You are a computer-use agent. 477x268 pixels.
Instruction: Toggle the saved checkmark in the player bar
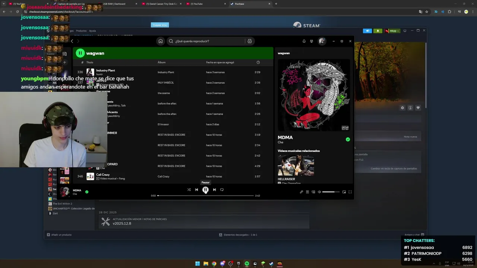pyautogui.click(x=87, y=192)
